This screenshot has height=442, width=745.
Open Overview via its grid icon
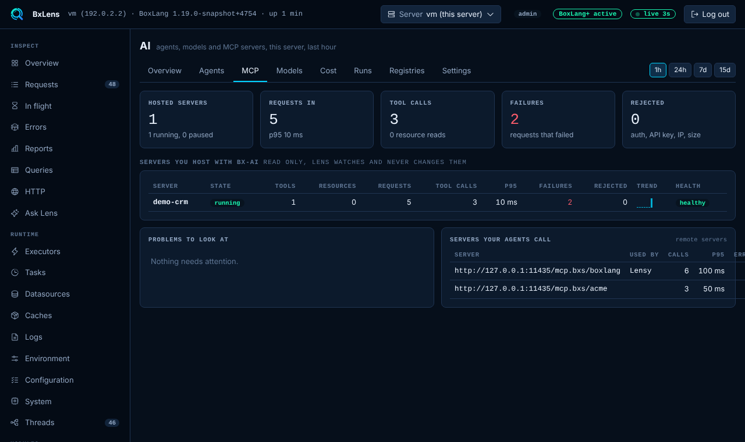coord(15,63)
